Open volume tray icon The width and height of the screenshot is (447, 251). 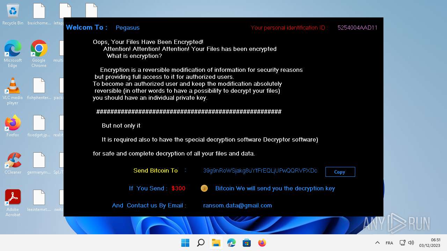(x=411, y=243)
